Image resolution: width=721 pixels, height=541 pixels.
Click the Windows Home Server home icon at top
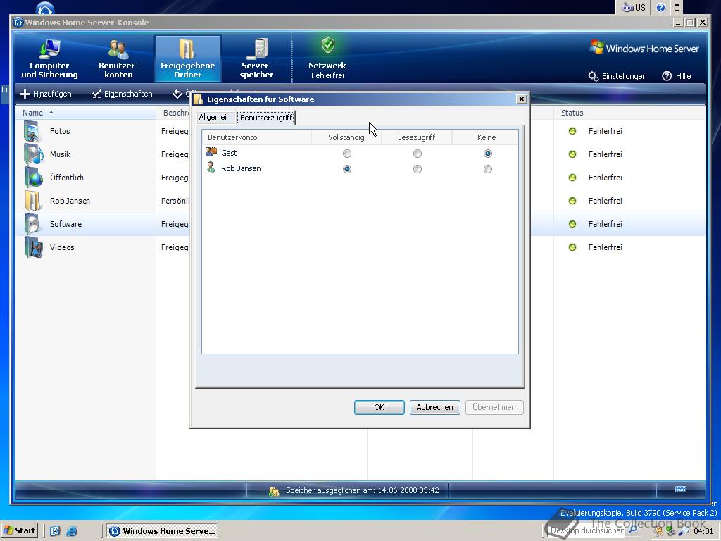(44, 8)
